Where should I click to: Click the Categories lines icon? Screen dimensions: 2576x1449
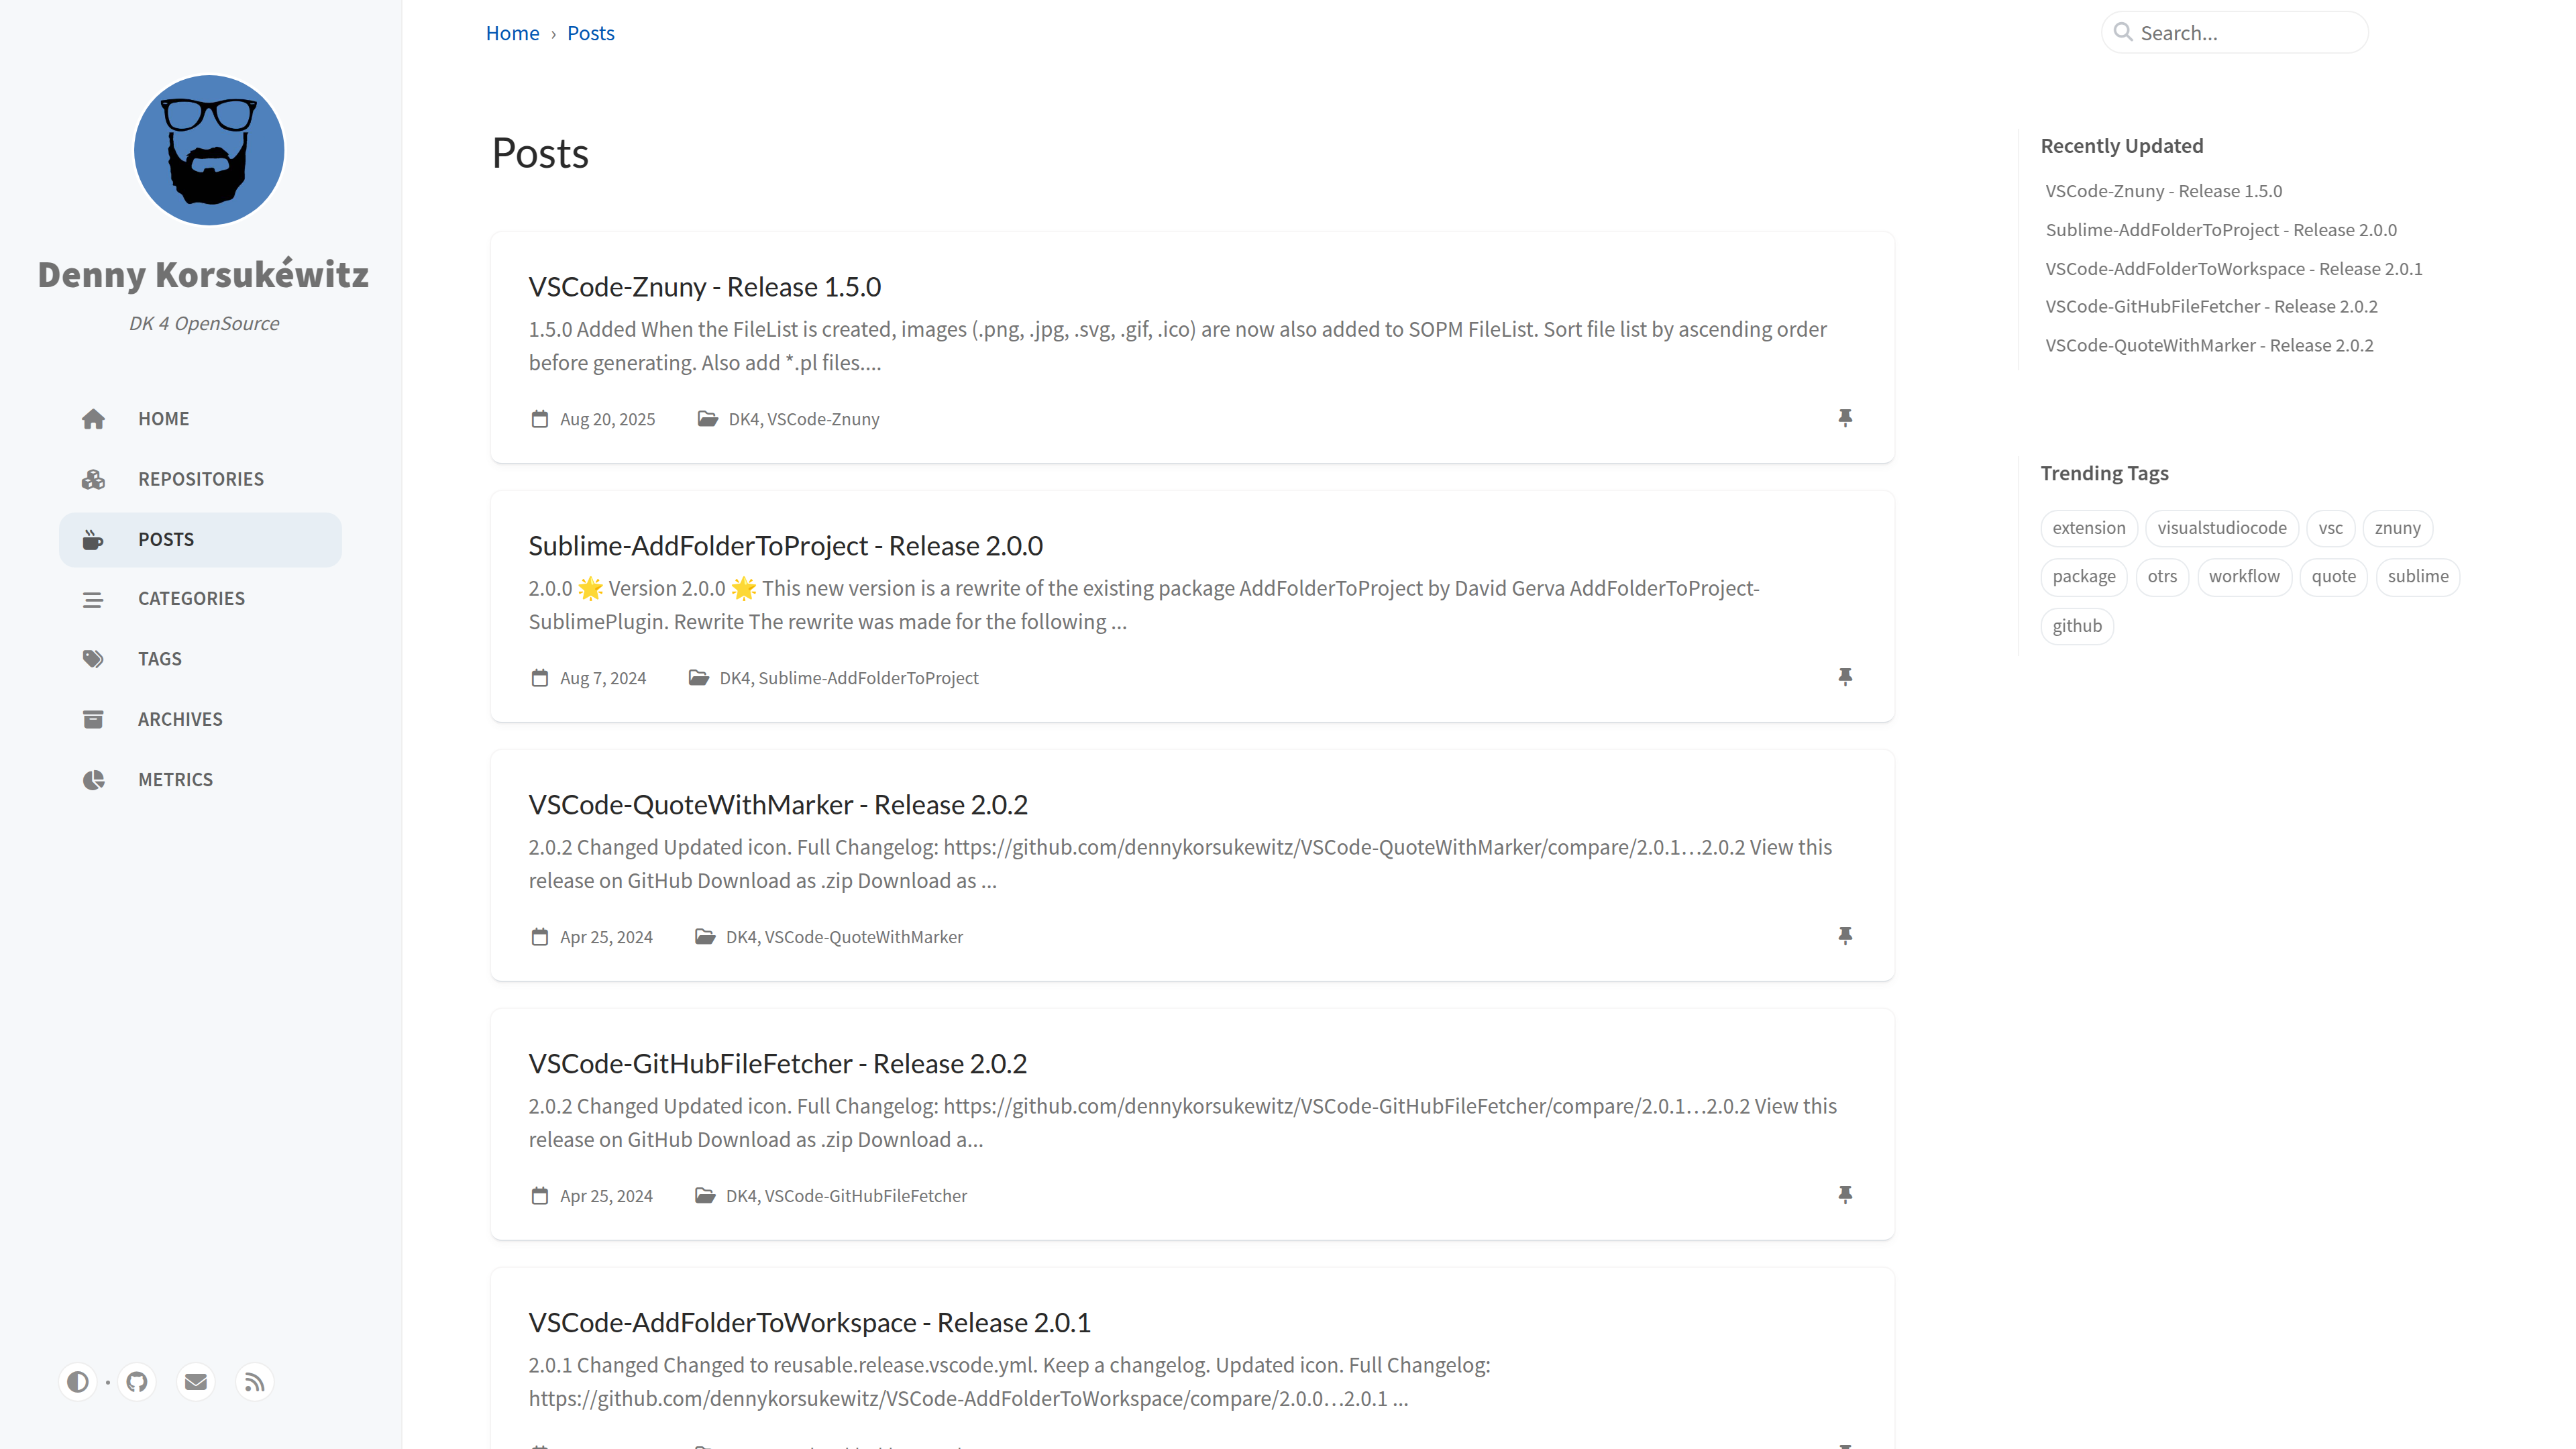click(x=93, y=599)
